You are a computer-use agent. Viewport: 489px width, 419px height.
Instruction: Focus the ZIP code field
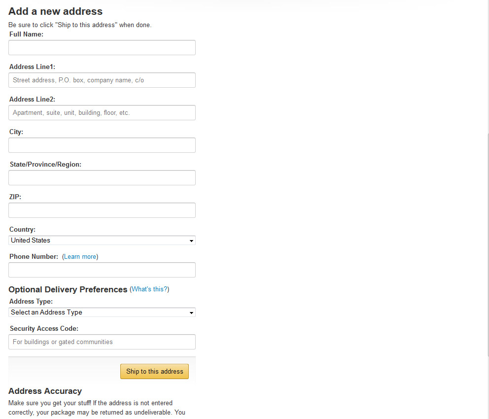click(x=102, y=210)
